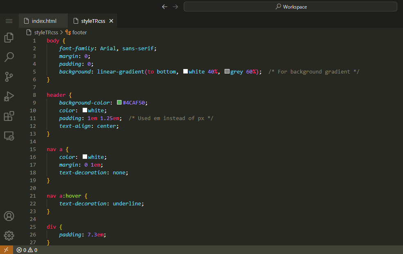The image size is (403, 254).
Task: Select the styleTP.css tab
Action: coord(92,21)
